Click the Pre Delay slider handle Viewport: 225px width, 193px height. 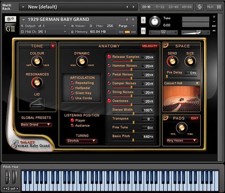point(167,76)
